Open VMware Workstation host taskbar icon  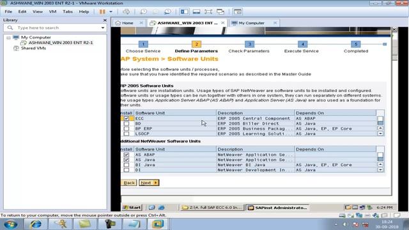click(158, 224)
